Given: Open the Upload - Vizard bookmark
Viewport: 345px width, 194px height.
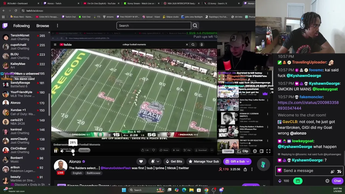Looking at the screenshot, I should tap(151, 17).
